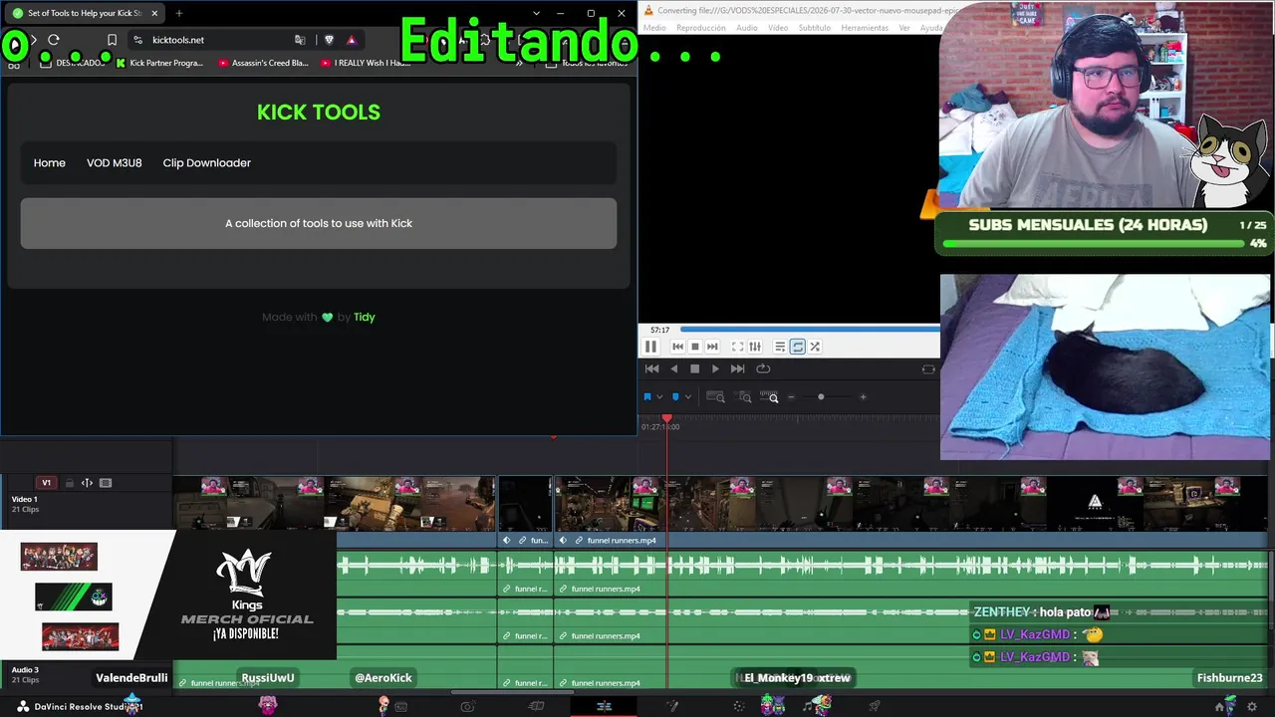Screen dimensions: 1275x717
Task: Click the VLC seek progress bar
Action: (x=810, y=329)
